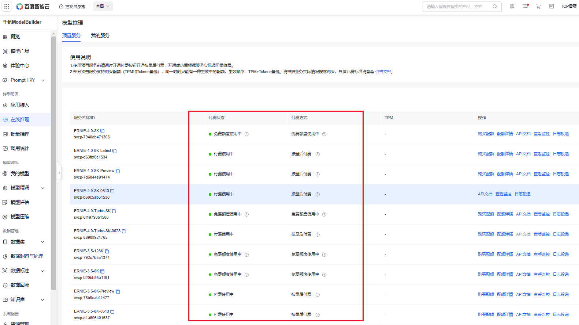579x325 pixels.
Task: Copy the ERNIE-4.0-8K-Latest service name
Action: click(115, 151)
